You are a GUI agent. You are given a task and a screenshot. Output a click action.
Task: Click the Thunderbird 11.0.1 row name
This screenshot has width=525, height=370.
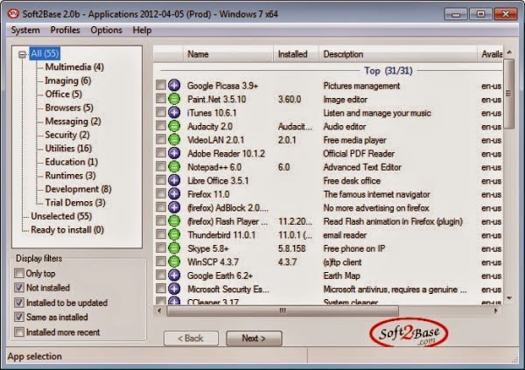[x=221, y=235]
